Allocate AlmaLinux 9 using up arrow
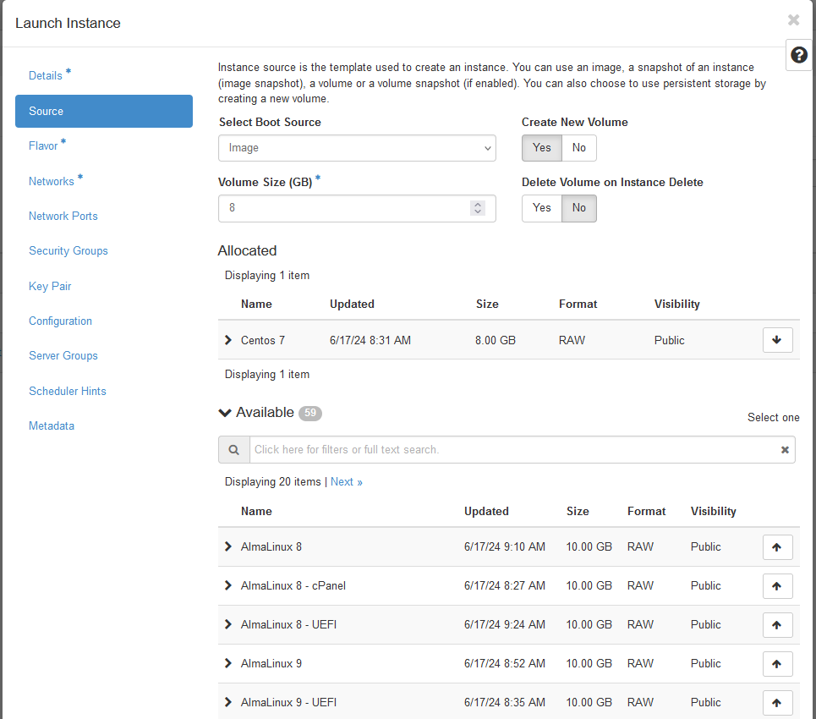 pyautogui.click(x=777, y=664)
